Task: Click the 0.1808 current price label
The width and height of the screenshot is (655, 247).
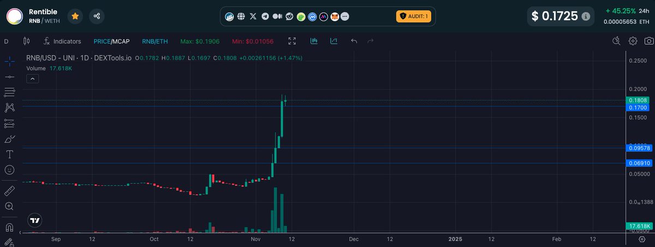Action: [638, 101]
